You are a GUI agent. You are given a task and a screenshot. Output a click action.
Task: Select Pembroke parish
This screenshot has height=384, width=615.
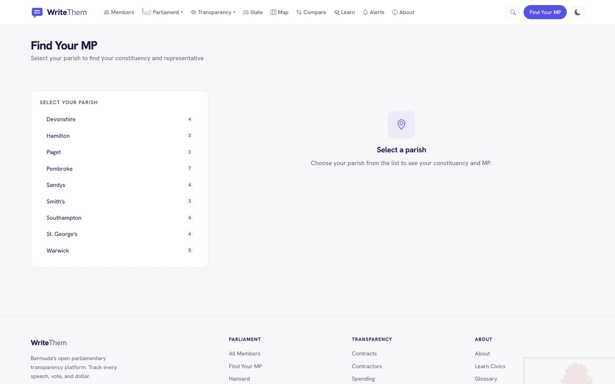[x=120, y=169]
